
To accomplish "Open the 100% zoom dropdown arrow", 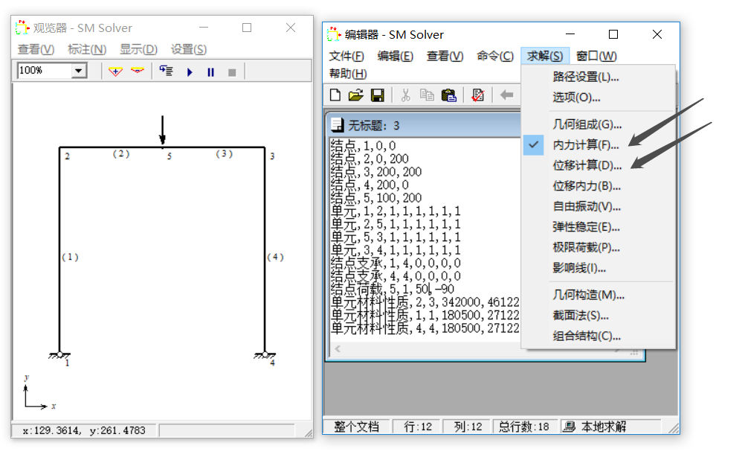I will pyautogui.click(x=79, y=71).
